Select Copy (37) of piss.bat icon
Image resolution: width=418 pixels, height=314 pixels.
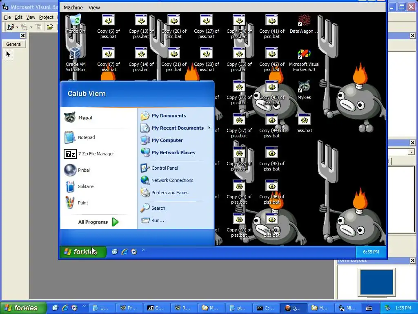tap(239, 126)
